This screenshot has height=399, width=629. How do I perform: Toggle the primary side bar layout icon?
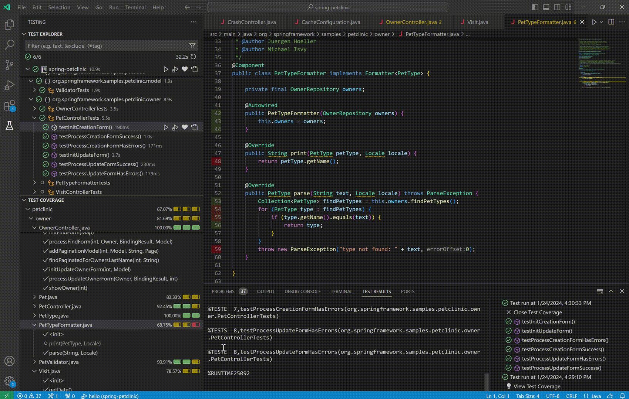(535, 7)
